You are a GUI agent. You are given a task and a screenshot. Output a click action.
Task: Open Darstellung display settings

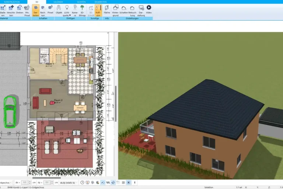click(x=141, y=10)
